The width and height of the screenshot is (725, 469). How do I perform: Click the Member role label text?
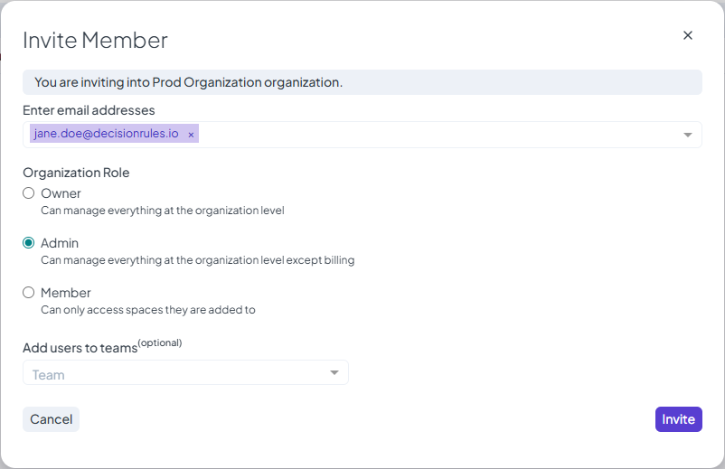66,293
